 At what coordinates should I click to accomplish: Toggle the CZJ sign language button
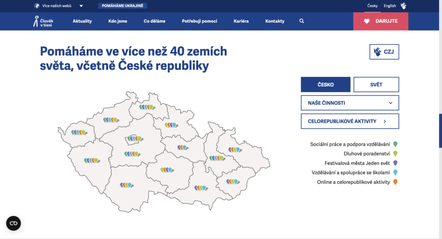(384, 52)
